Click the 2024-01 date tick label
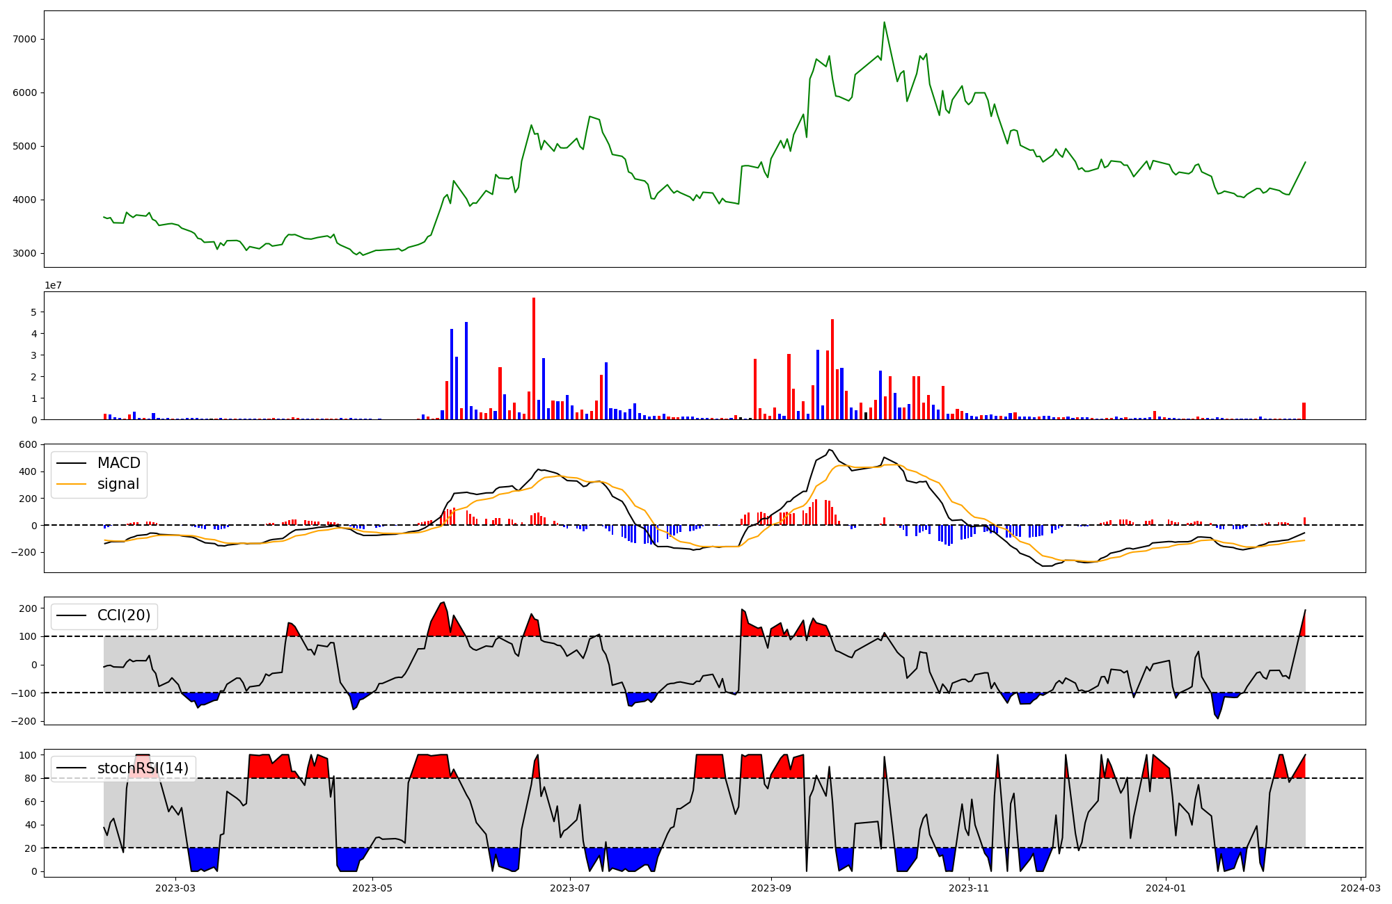The image size is (1392, 904). (x=1165, y=888)
